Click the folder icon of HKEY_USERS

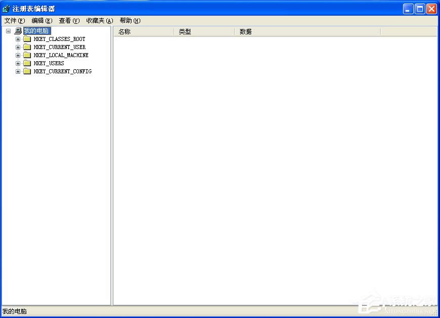point(27,63)
